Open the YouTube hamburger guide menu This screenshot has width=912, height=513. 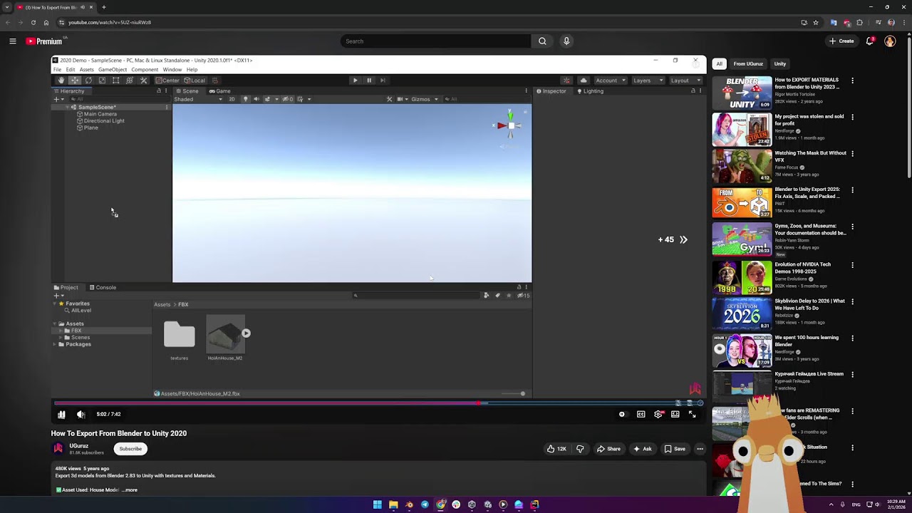(13, 41)
